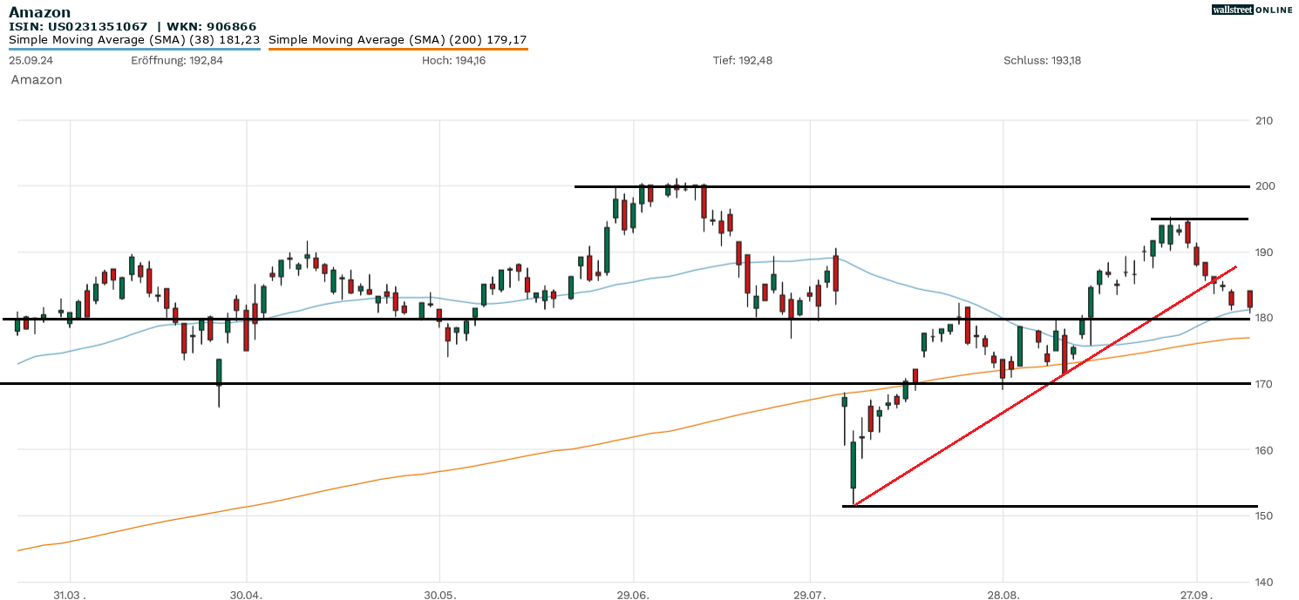Image resolution: width=1299 pixels, height=600 pixels.
Task: Click the Schluss: 193,18 value
Action: click(x=1042, y=61)
